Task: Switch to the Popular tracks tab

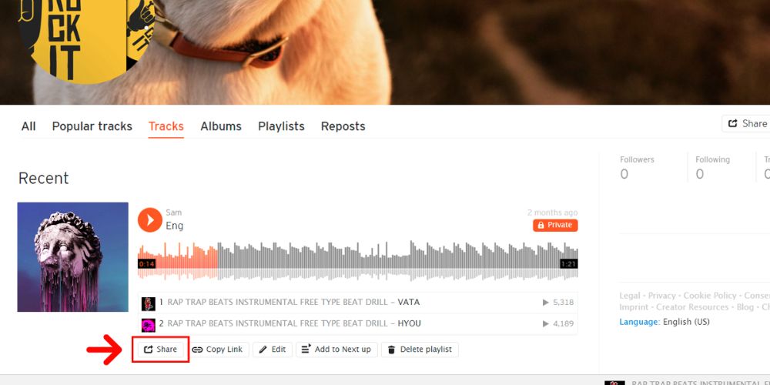Action: click(92, 126)
